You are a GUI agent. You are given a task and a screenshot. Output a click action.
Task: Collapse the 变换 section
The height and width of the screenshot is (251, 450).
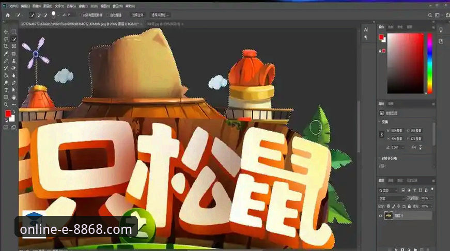[380, 122]
